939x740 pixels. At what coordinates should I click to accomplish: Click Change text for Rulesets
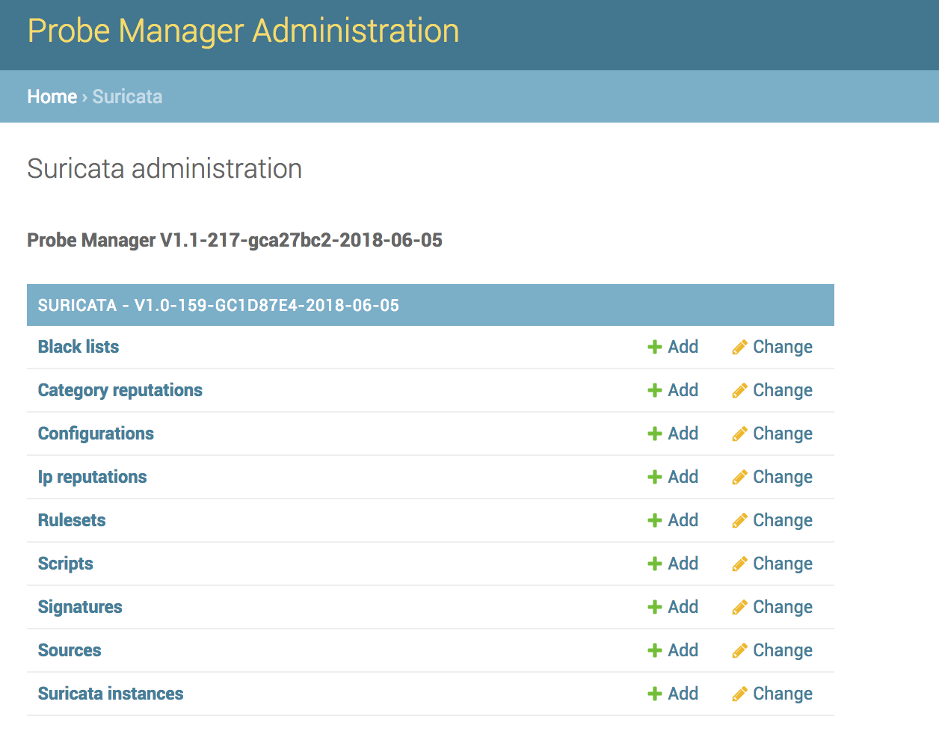click(783, 520)
